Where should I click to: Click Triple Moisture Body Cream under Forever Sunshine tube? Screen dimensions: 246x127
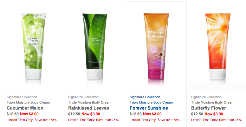tap(151, 102)
